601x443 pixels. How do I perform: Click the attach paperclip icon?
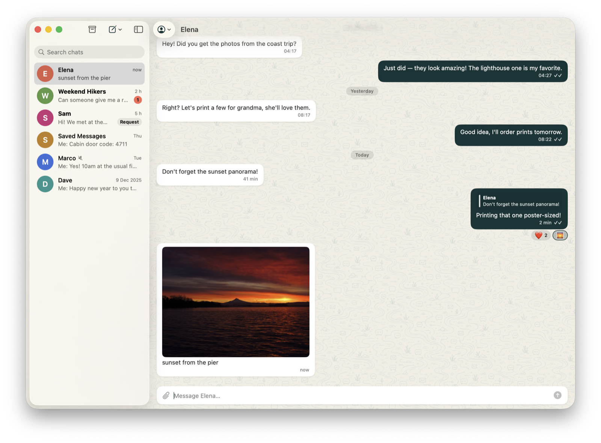click(166, 396)
